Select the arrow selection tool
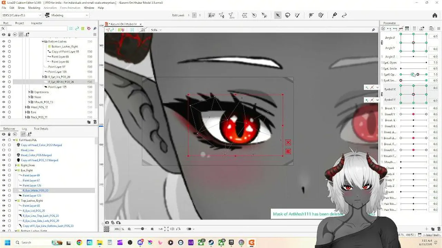The image size is (442, 248). pos(278,15)
